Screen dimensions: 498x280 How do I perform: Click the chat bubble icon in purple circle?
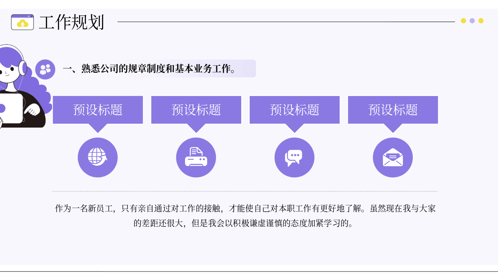click(x=295, y=157)
